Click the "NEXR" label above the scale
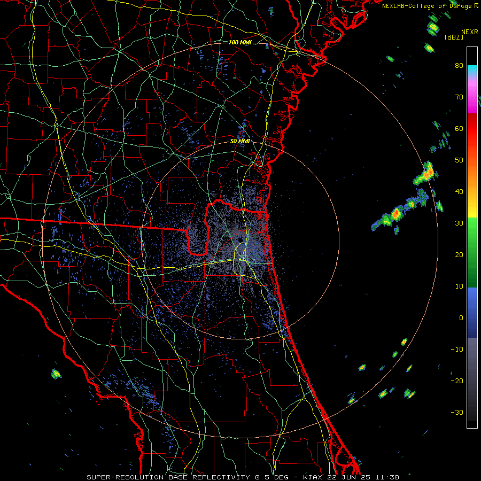The width and height of the screenshot is (481, 481). coord(469,32)
